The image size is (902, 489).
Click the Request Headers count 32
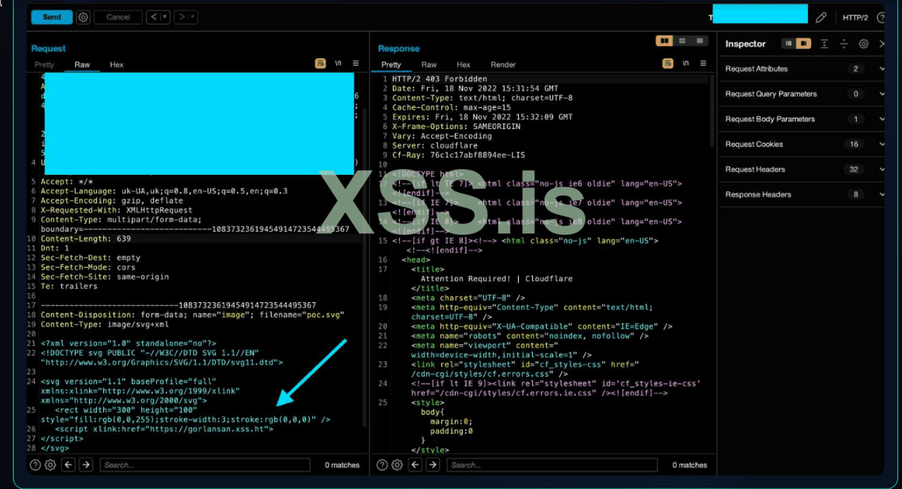[854, 169]
